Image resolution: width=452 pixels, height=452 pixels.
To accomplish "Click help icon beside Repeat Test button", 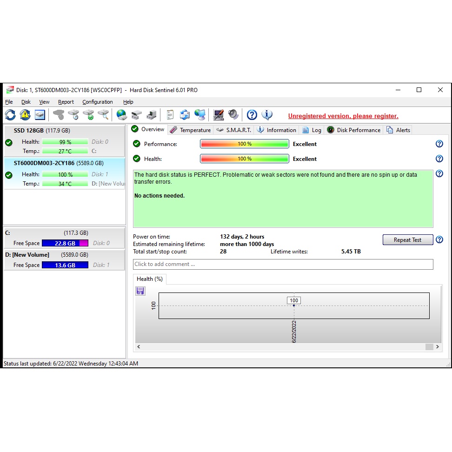I will (x=439, y=240).
